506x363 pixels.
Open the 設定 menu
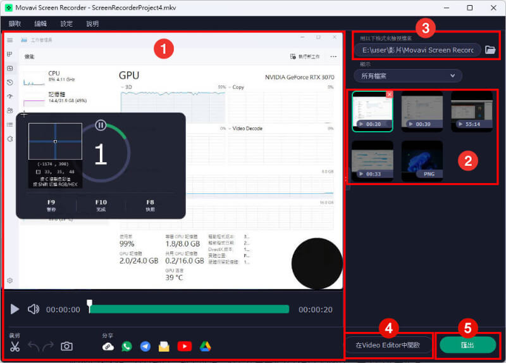pyautogui.click(x=66, y=23)
